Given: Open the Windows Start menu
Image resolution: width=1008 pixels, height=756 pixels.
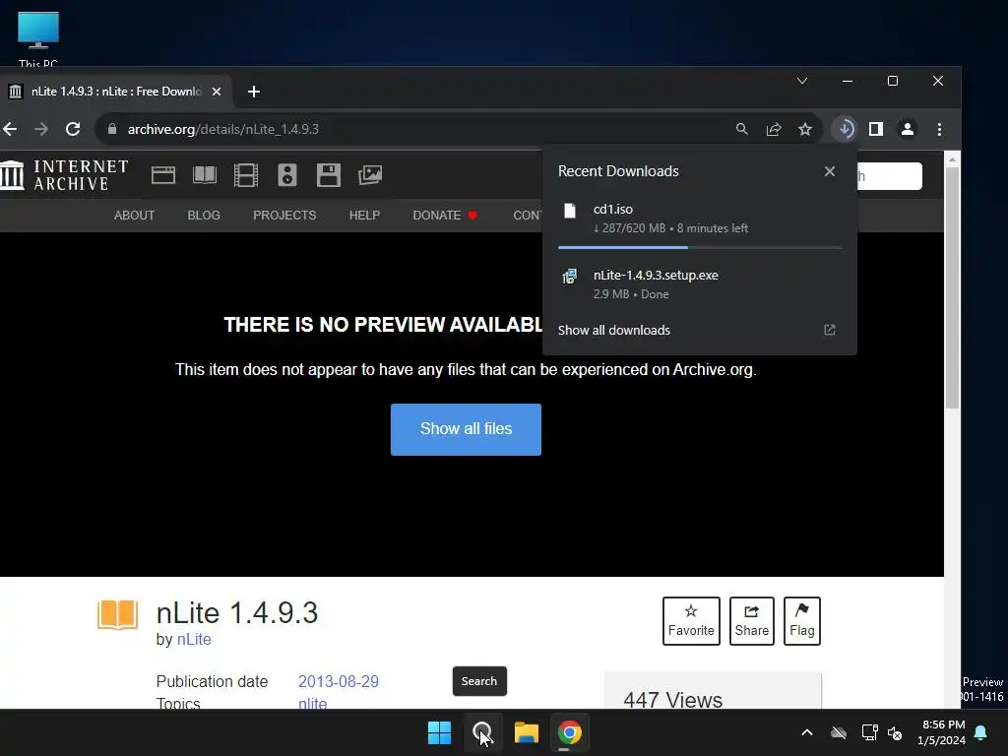Looking at the screenshot, I should click(440, 732).
